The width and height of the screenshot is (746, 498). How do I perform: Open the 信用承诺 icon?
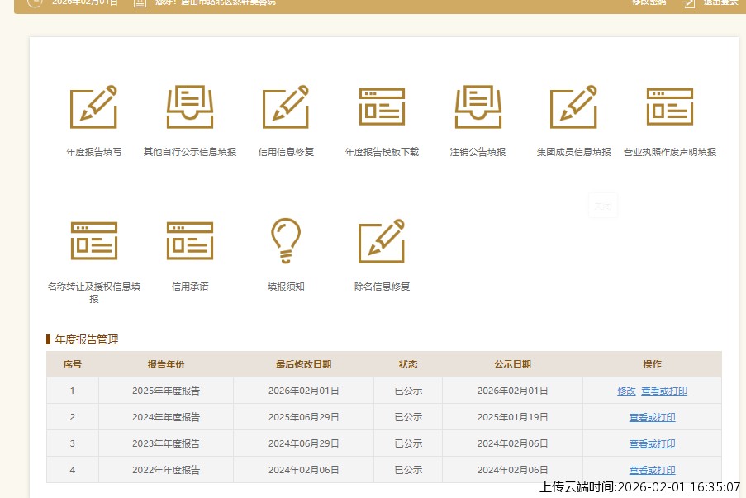[189, 241]
